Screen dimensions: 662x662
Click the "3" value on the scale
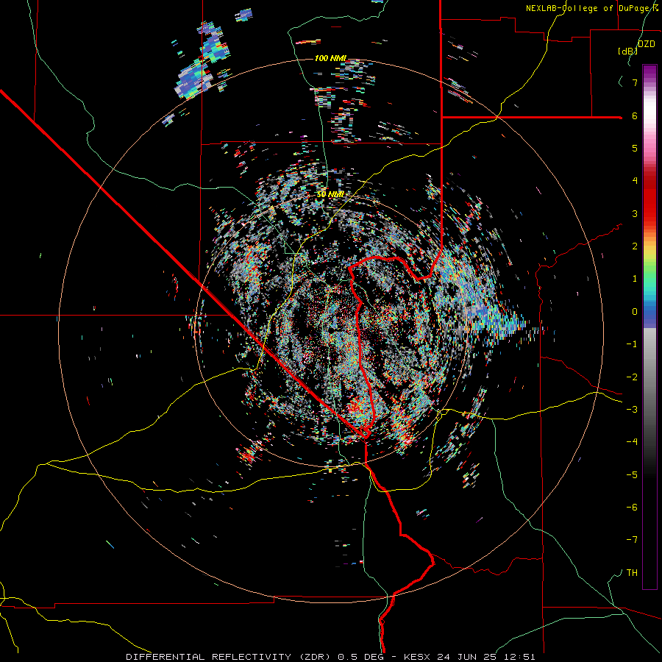pos(635,213)
